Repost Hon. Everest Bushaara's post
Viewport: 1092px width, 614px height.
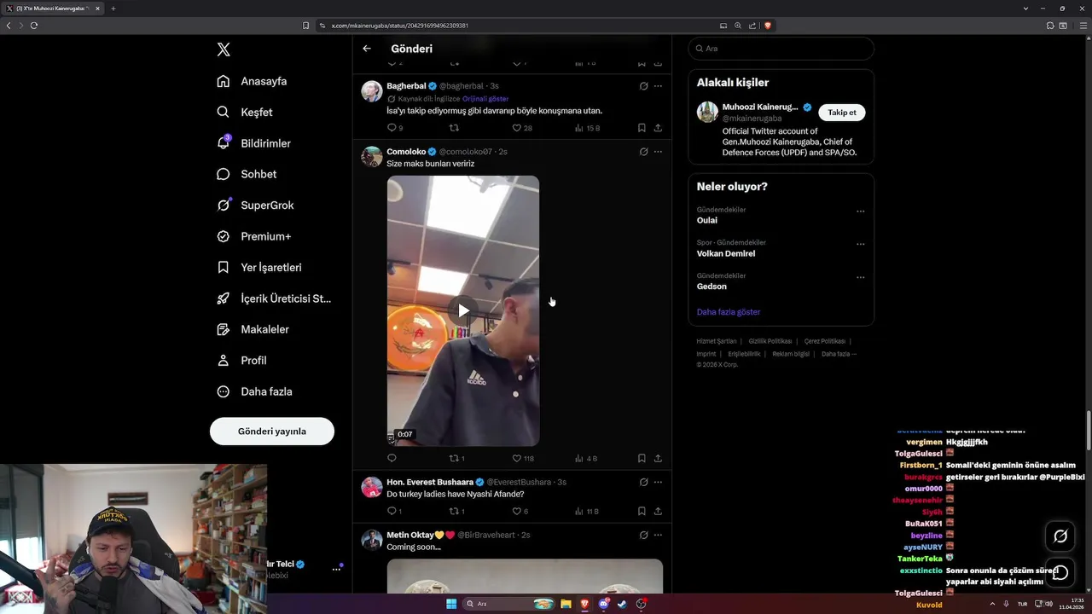pos(456,512)
